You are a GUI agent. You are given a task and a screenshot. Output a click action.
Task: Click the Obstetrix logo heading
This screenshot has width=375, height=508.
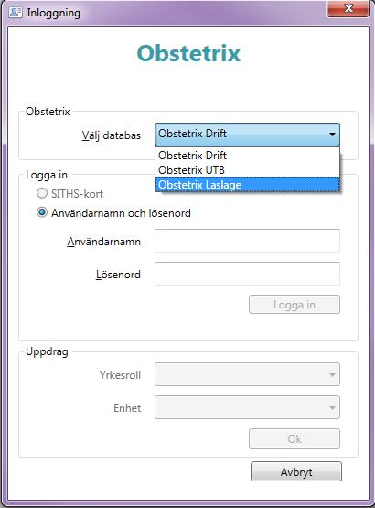[188, 53]
